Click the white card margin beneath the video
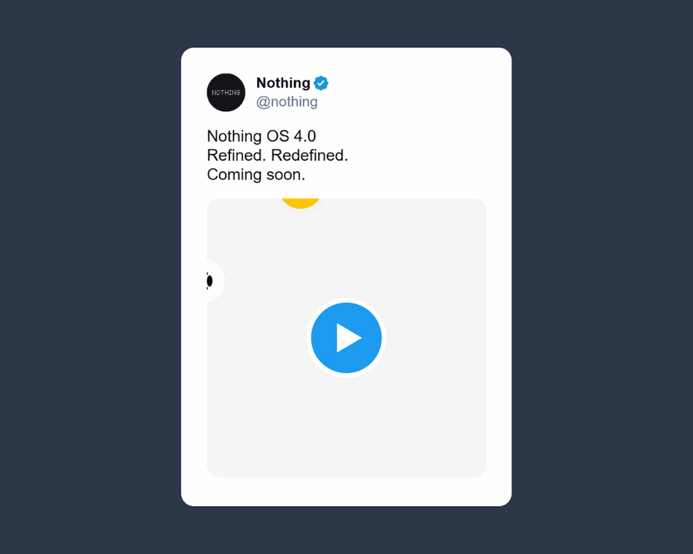This screenshot has width=693, height=554. [346, 491]
